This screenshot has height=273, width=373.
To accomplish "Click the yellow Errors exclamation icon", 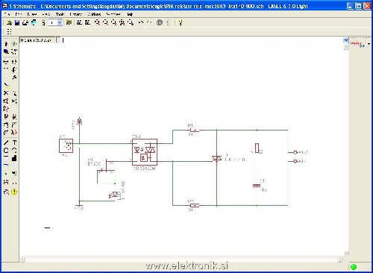I will click(14, 192).
